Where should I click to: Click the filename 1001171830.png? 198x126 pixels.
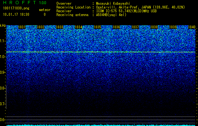pos(16,9)
